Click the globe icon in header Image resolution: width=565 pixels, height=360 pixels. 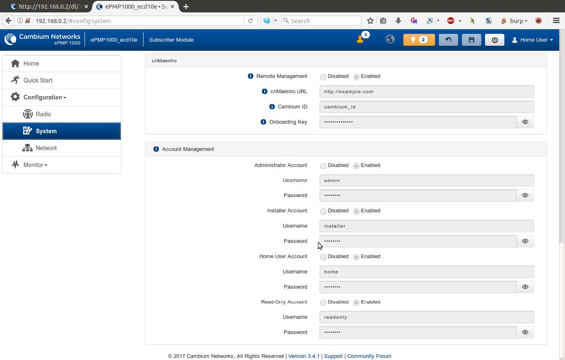[390, 39]
